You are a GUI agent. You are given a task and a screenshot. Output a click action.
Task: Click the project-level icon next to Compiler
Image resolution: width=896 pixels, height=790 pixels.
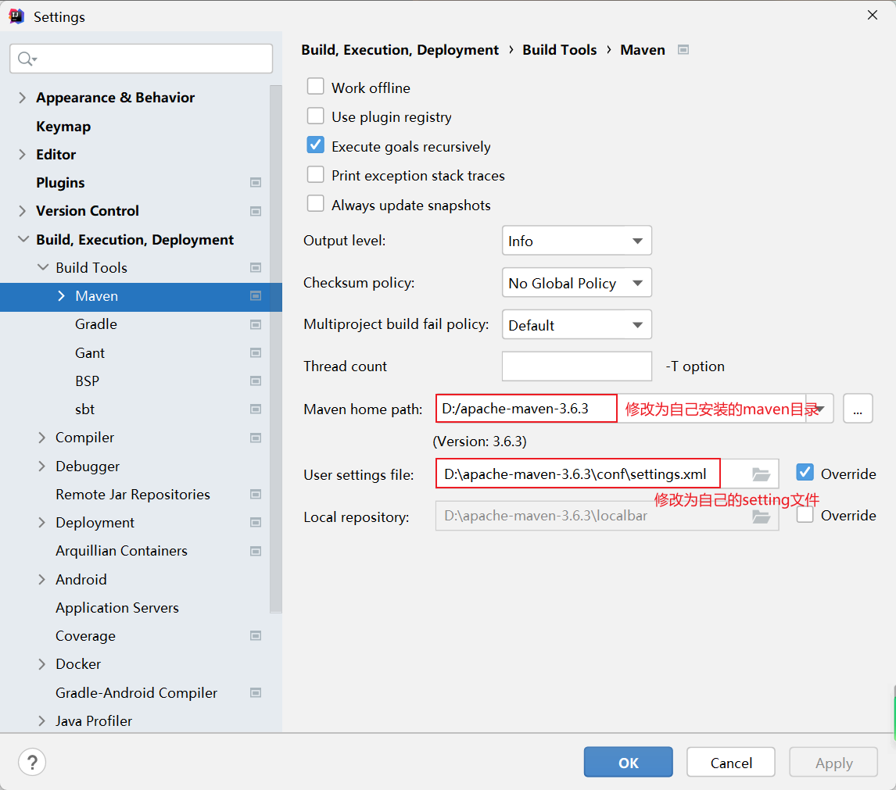pos(256,438)
